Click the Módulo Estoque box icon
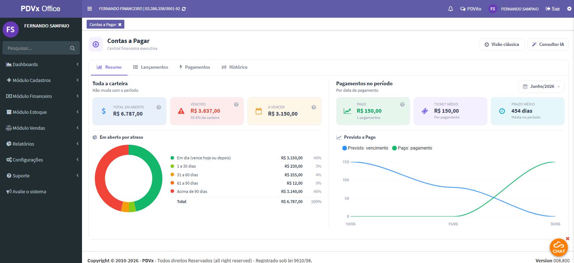Screen dimensions: 574x263 (9, 112)
